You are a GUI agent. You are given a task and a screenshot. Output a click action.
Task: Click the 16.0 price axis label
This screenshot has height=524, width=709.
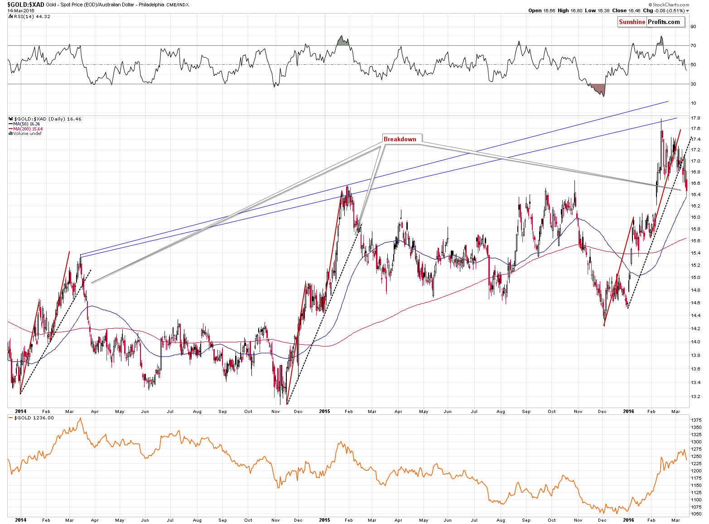coord(695,217)
